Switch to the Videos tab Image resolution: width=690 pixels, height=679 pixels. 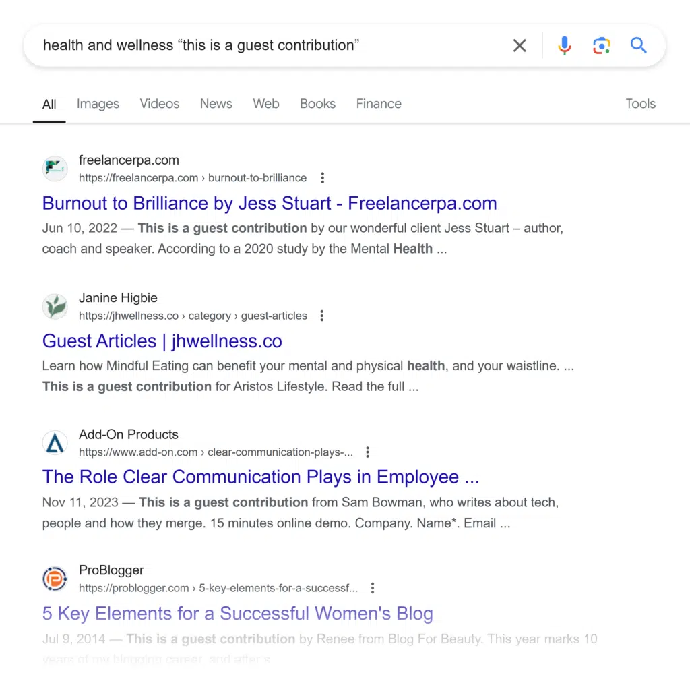point(160,104)
